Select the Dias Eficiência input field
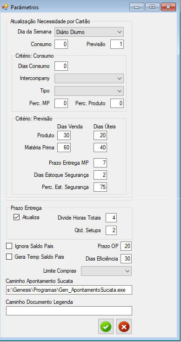 pyautogui.click(x=126, y=259)
